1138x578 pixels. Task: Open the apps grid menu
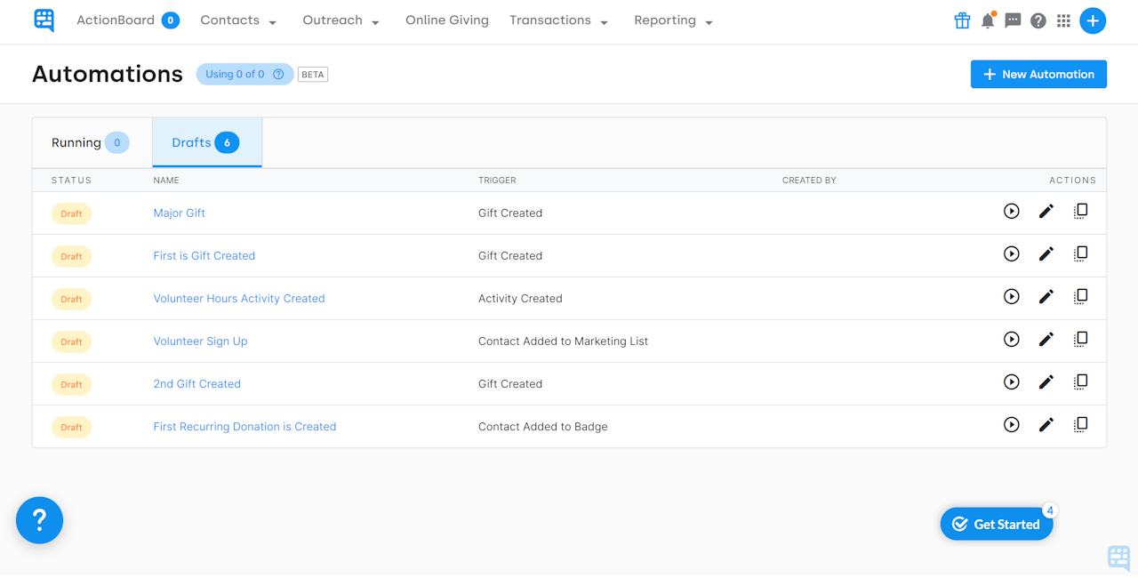pos(1063,20)
